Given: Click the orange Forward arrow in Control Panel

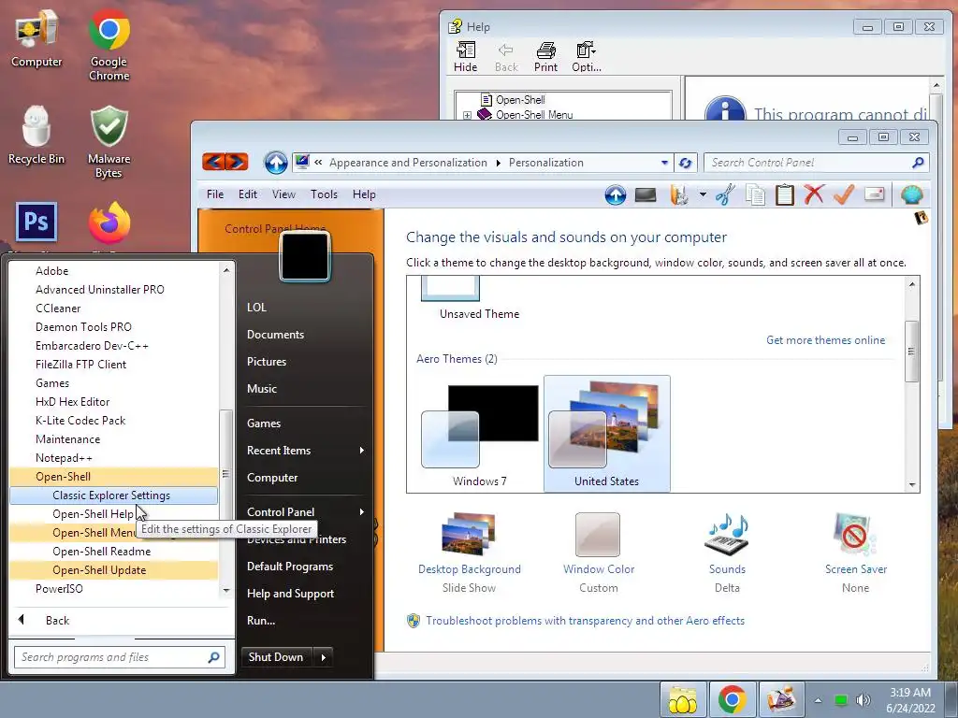Looking at the screenshot, I should click(x=237, y=162).
